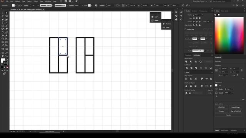Click the stroke box in toolbar
This screenshot has height=138, width=246.
(x=5, y=63)
